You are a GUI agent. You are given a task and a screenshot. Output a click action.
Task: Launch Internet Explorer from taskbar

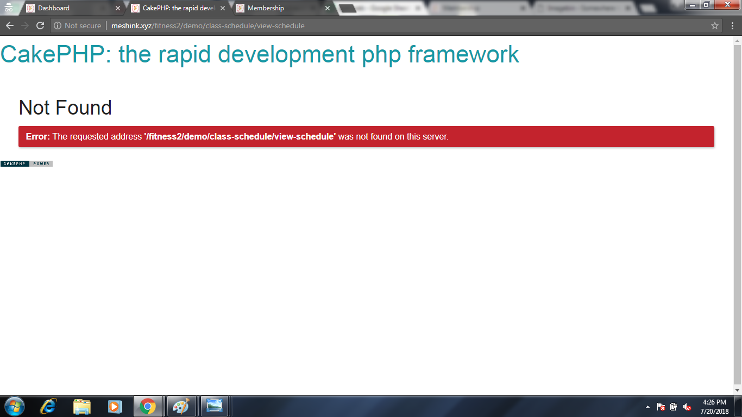coord(48,406)
